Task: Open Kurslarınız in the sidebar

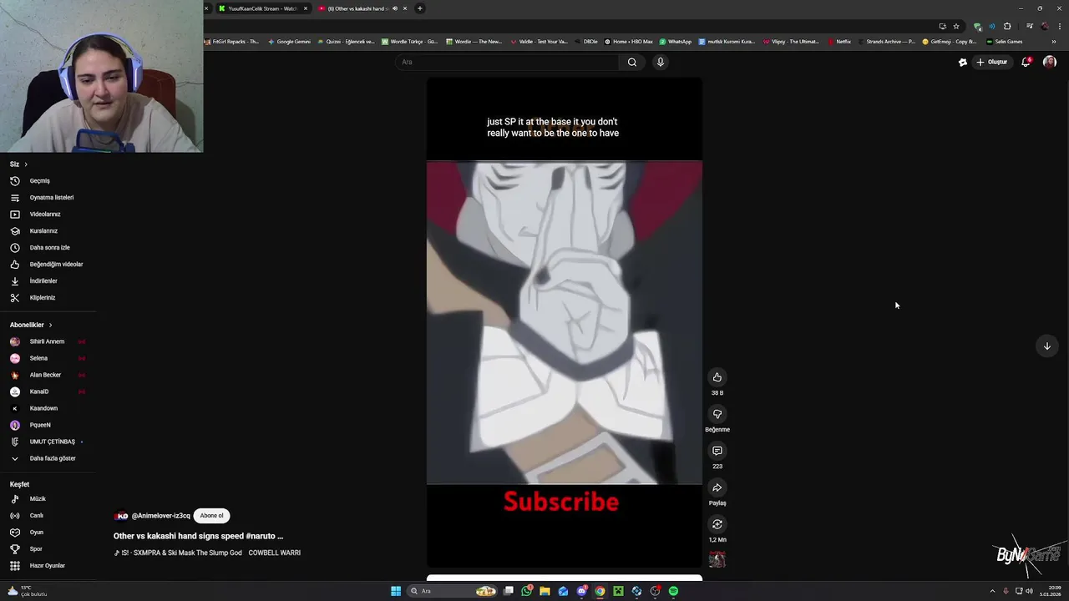Action: pyautogui.click(x=48, y=231)
